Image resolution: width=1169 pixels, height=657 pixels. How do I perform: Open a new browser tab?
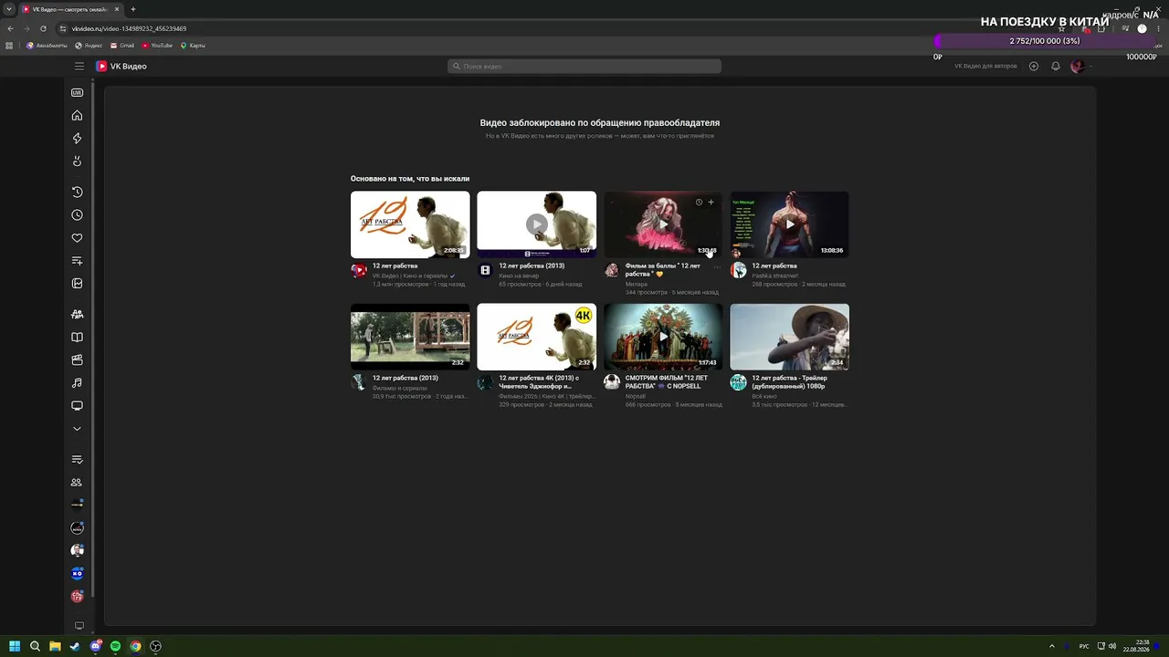[x=133, y=9]
